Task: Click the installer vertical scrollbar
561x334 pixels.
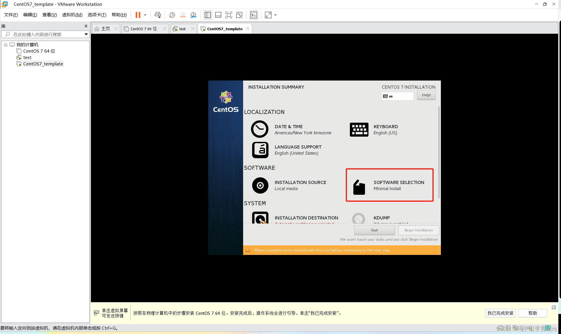Action: pos(439,153)
